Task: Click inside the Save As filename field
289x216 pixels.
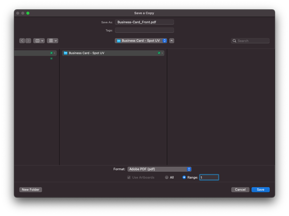Action: (x=144, y=22)
